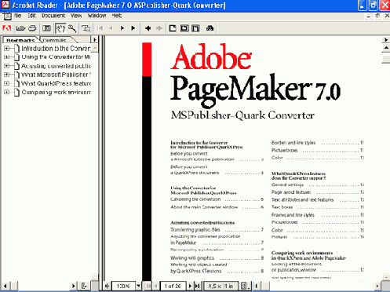Set Fit in Window view icon
This screenshot has height=292, width=390.
[x=184, y=28]
